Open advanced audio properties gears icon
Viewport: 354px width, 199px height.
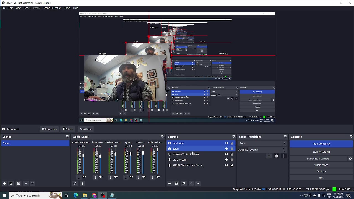pos(75,183)
